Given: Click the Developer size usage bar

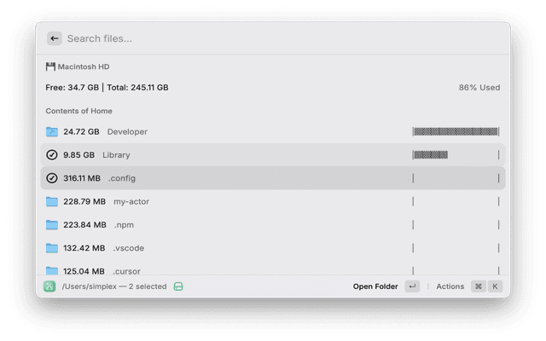Looking at the screenshot, I should pyautogui.click(x=456, y=131).
